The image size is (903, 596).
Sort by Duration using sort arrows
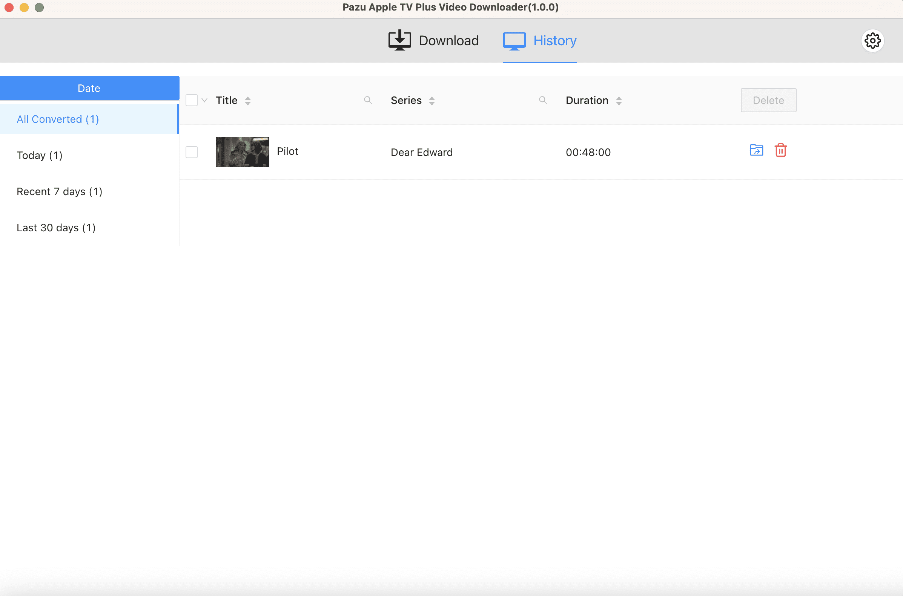pos(619,101)
